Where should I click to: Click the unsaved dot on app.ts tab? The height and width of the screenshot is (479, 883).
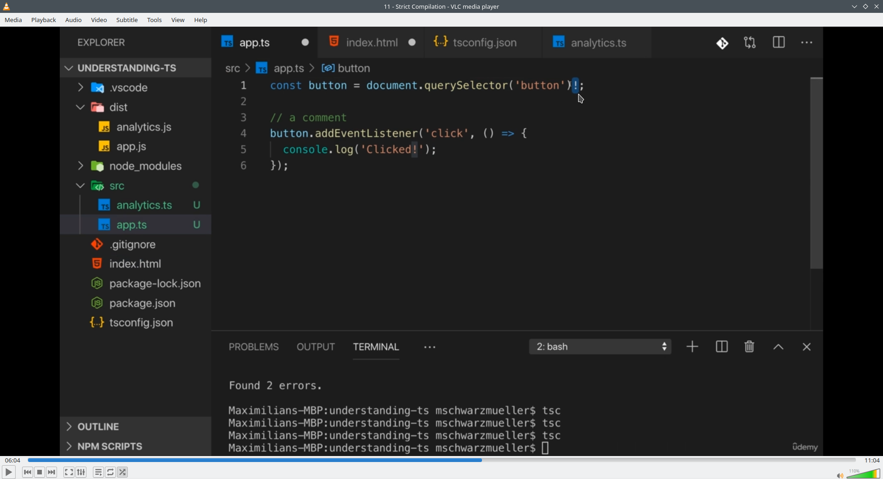305,42
